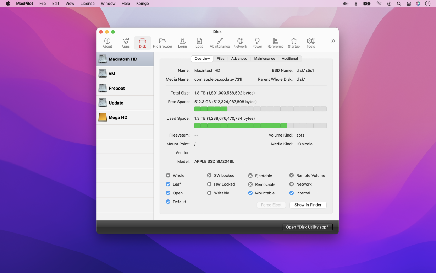Click the total size value text
Image resolution: width=436 pixels, height=273 pixels.
pos(225,93)
